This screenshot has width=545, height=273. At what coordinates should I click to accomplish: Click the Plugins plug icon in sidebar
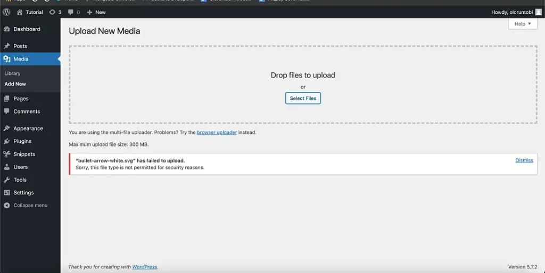tap(7, 141)
